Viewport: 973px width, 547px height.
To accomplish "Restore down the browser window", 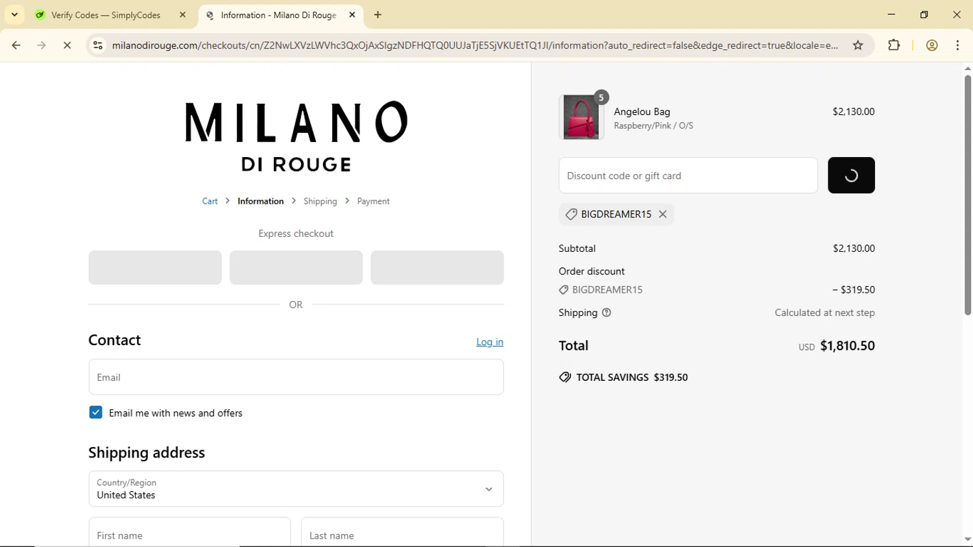I will click(924, 14).
